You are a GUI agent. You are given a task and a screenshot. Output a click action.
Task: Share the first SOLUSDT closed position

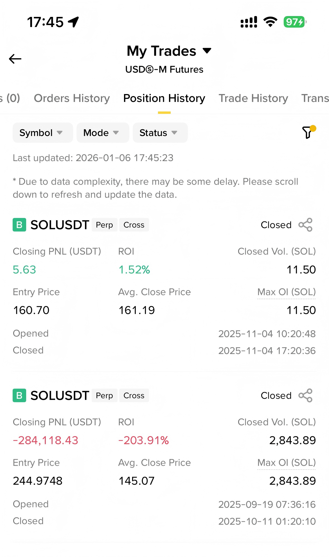(305, 225)
